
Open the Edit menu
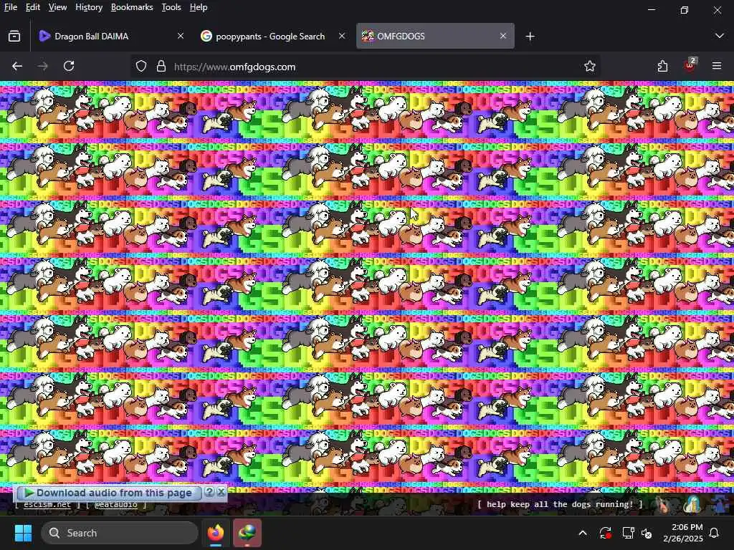[x=33, y=7]
